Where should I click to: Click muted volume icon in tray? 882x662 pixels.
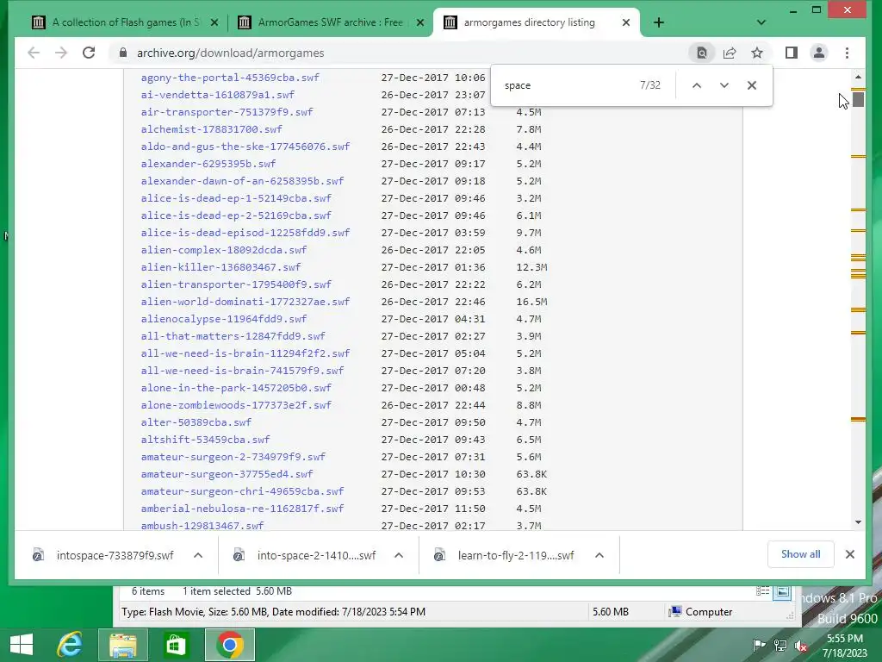point(801,645)
